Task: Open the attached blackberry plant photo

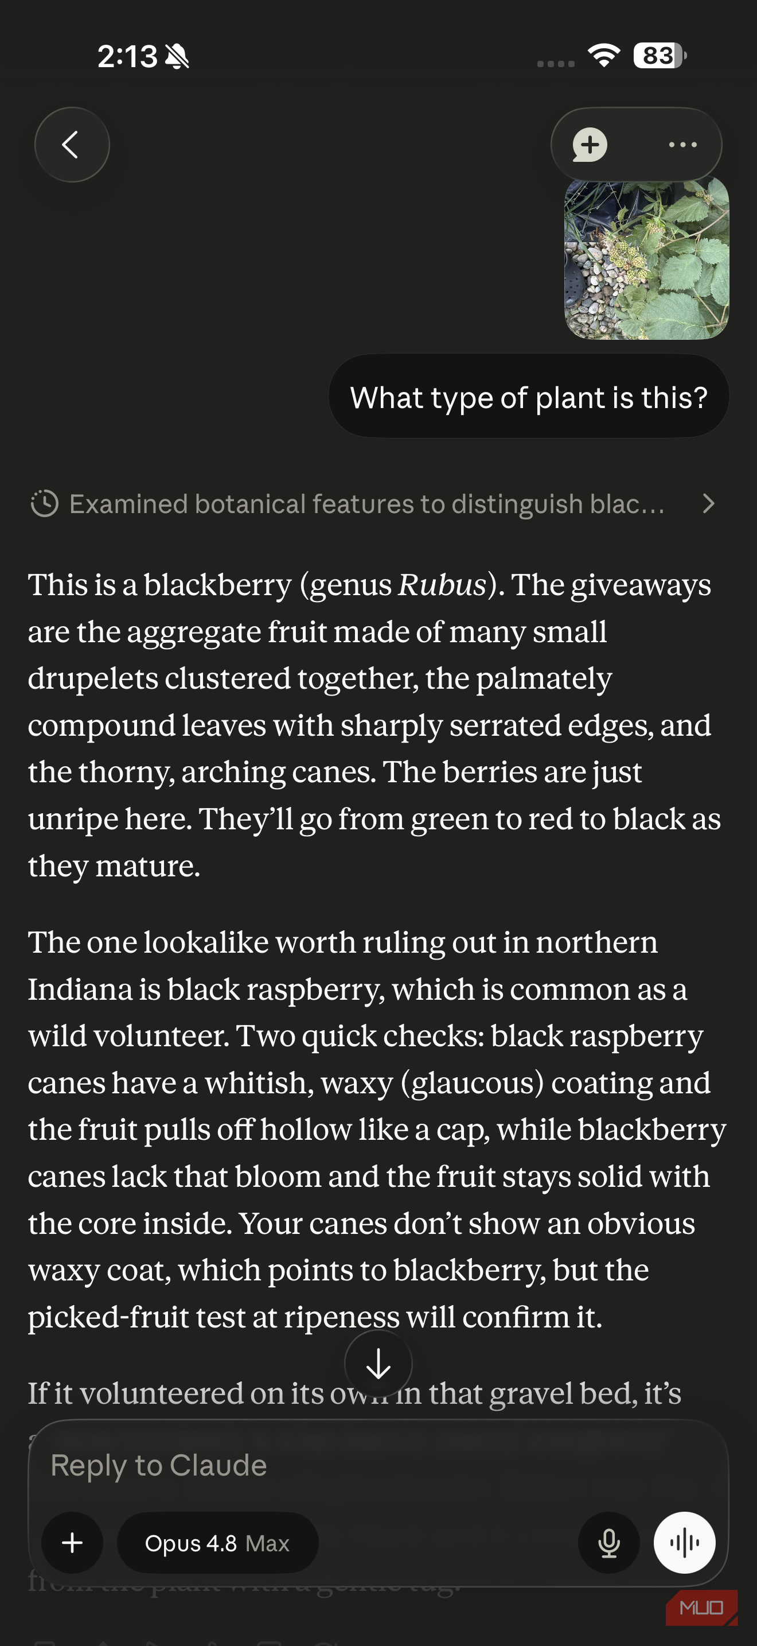Action: pyautogui.click(x=646, y=258)
